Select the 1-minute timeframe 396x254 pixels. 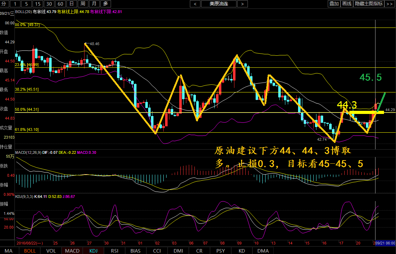[15, 4]
